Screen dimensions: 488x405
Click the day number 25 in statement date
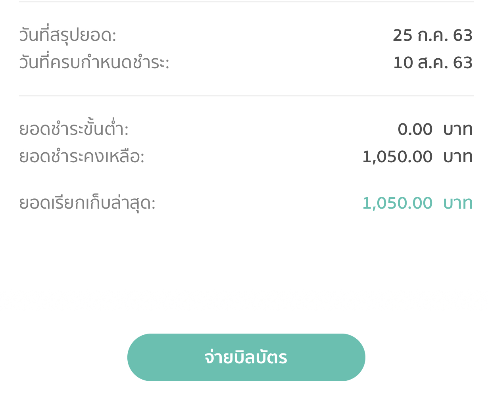(403, 35)
